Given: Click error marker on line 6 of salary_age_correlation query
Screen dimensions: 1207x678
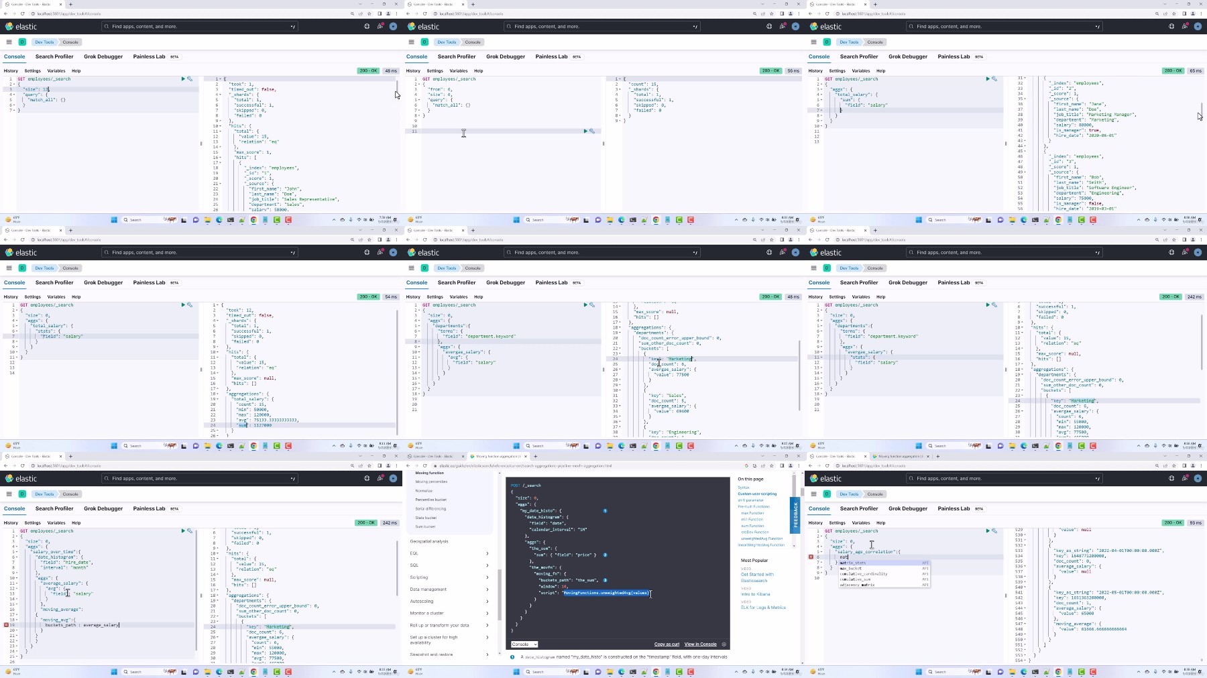Looking at the screenshot, I should point(811,557).
